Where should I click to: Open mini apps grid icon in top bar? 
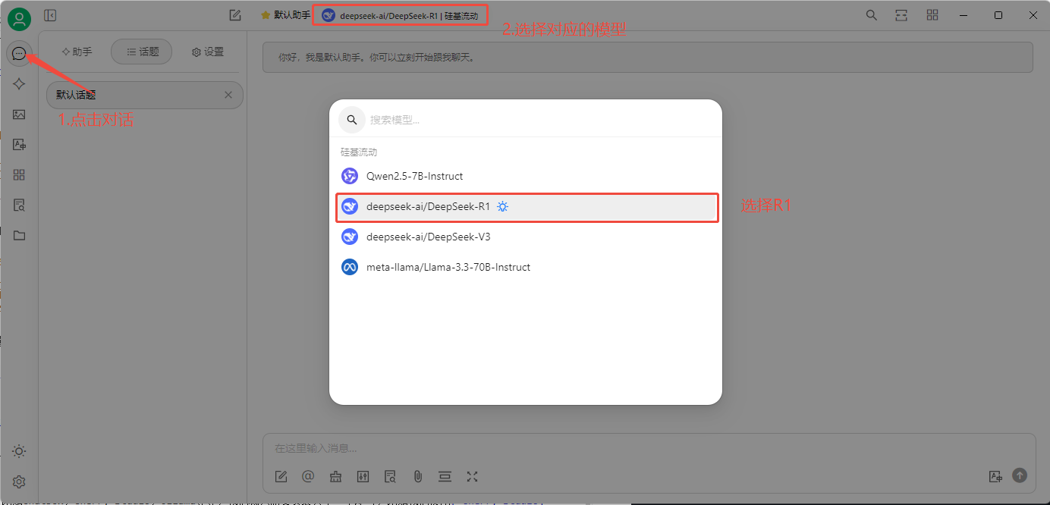932,15
